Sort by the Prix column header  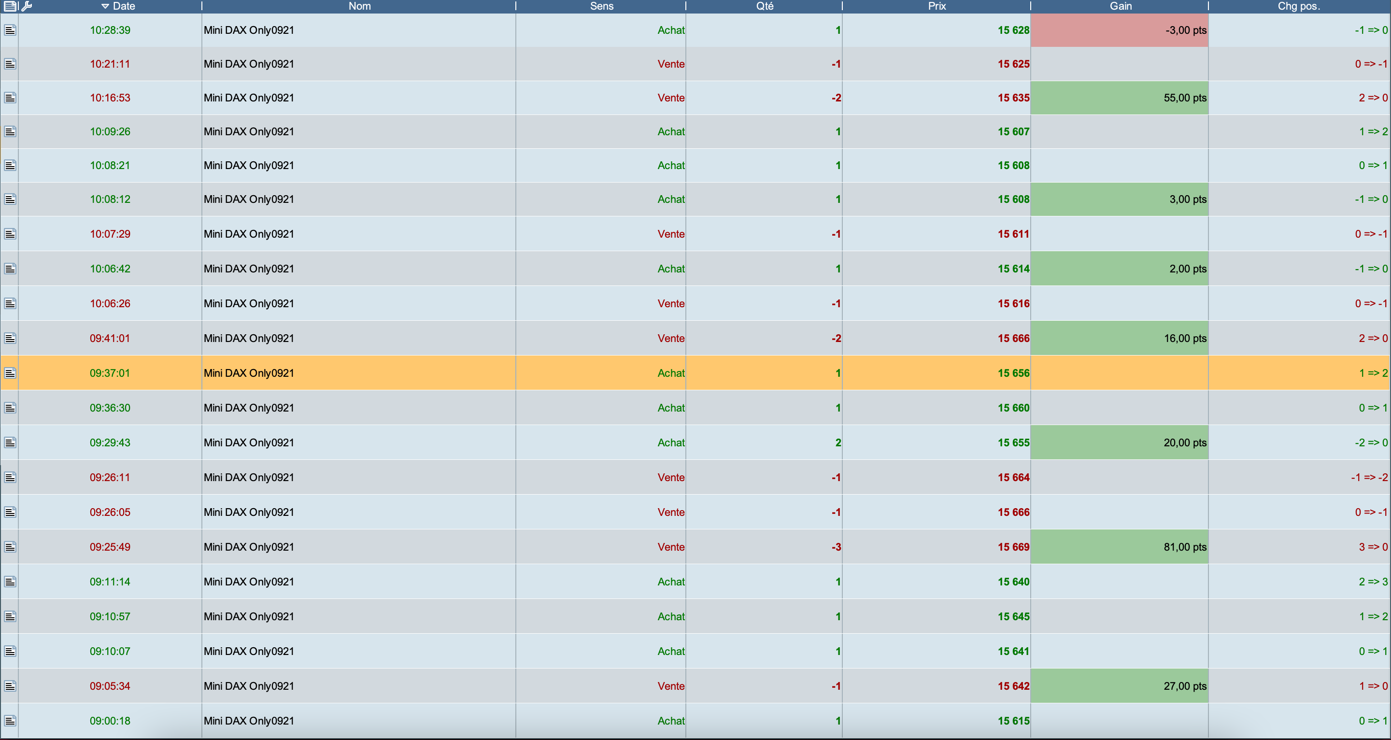[937, 6]
